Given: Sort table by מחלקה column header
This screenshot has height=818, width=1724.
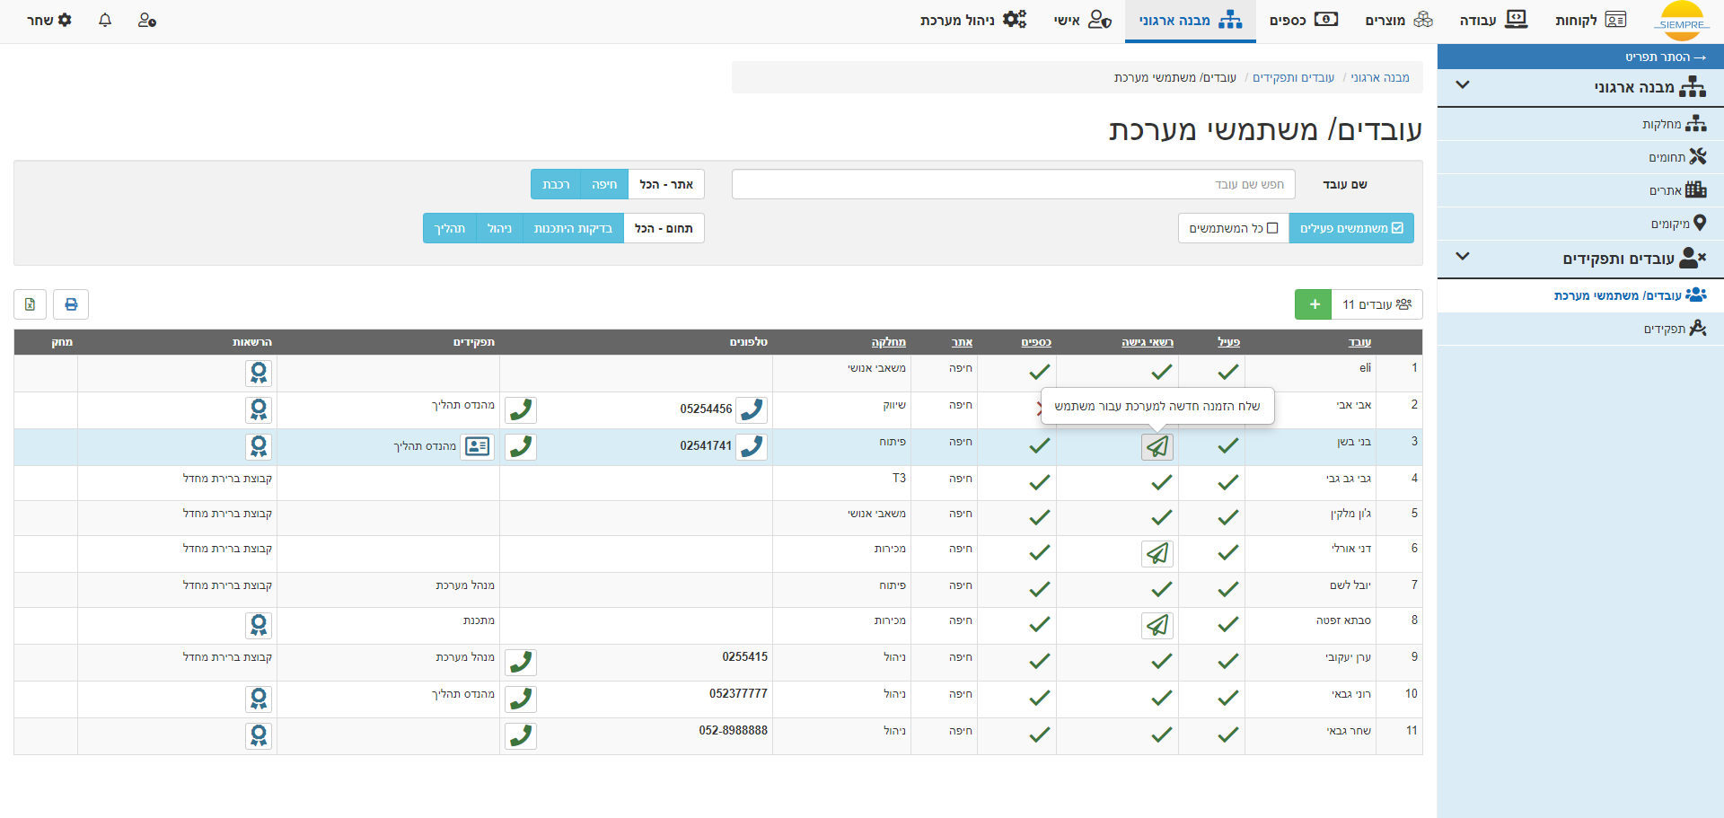Looking at the screenshot, I should 888,342.
